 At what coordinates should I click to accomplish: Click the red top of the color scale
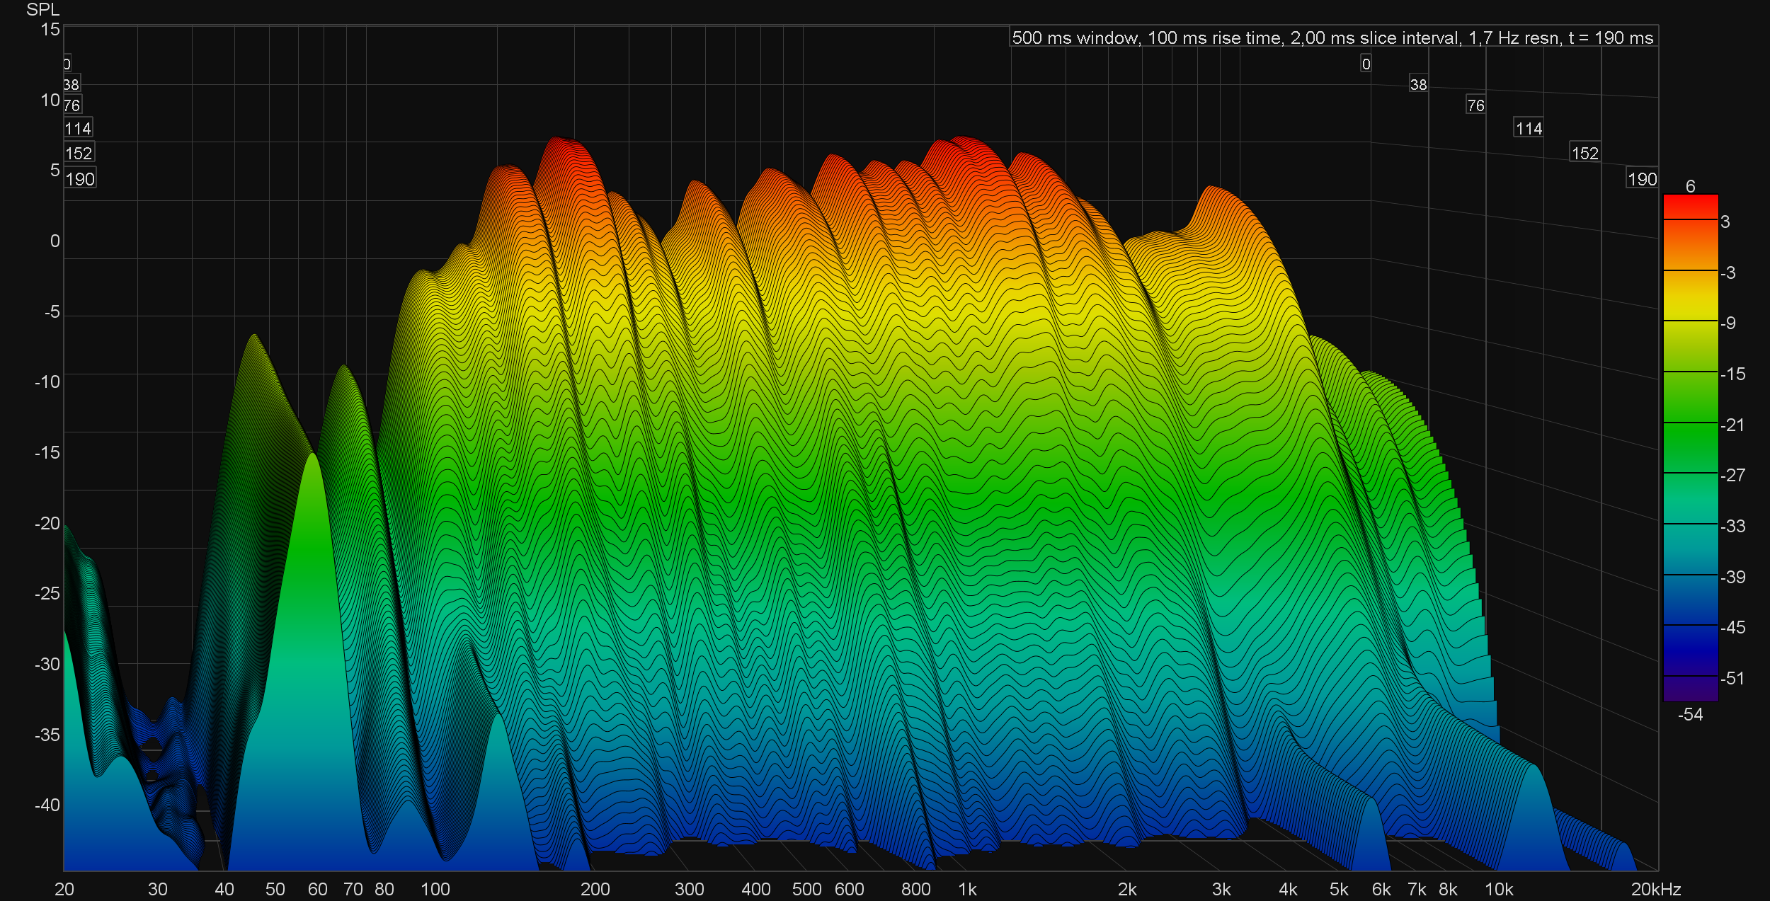coord(1690,206)
